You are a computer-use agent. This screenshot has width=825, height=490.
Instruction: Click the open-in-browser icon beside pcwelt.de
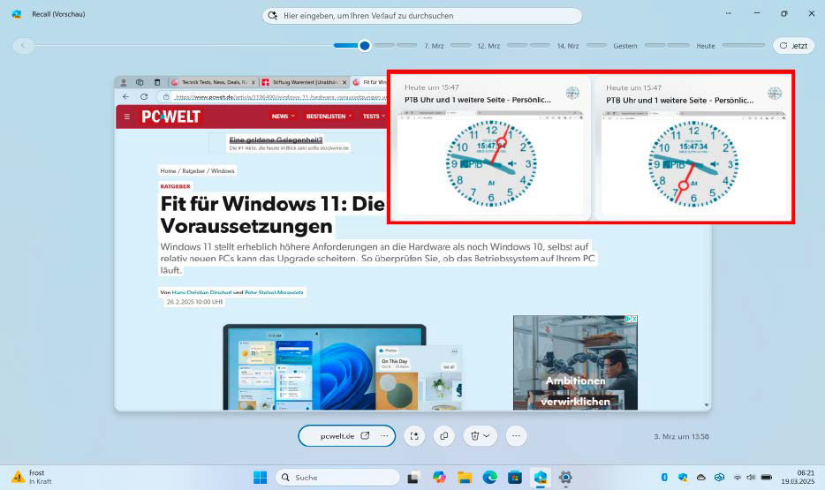[x=365, y=436]
